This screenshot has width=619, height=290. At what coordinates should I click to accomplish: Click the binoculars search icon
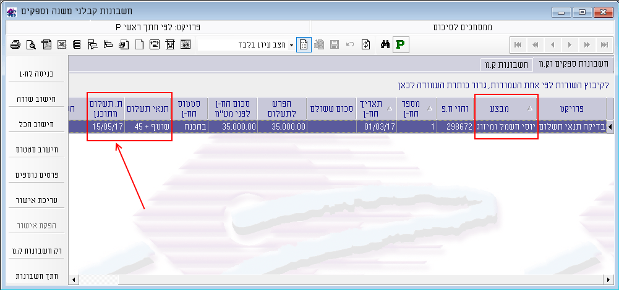point(384,44)
